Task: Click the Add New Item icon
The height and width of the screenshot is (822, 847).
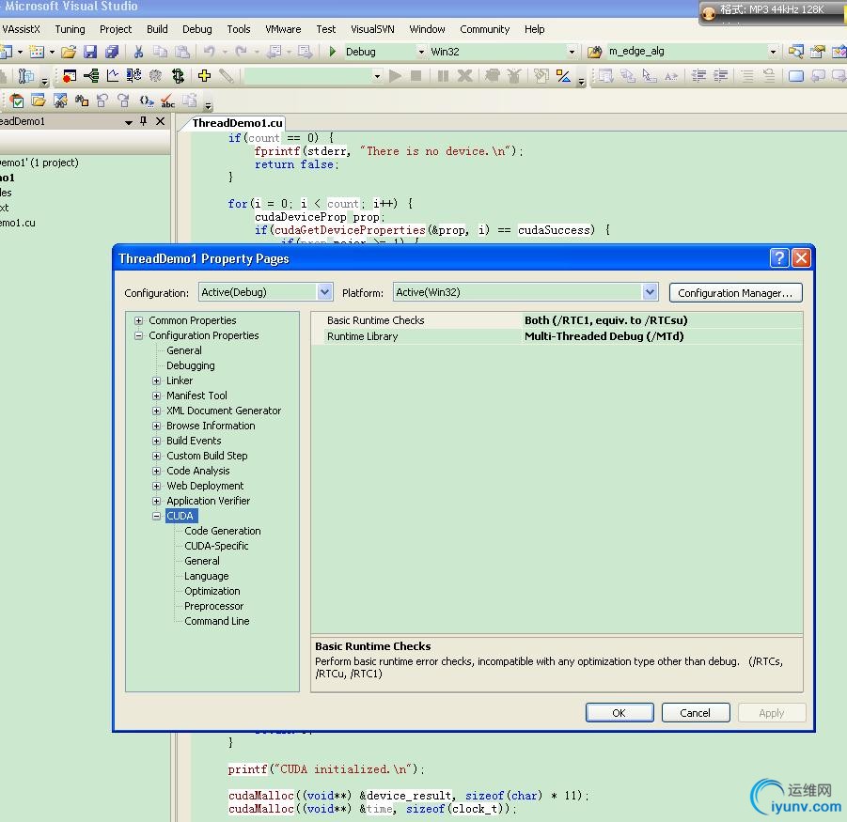Action: coord(37,52)
